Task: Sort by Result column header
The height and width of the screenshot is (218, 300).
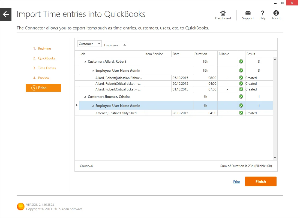Action: click(x=259, y=54)
